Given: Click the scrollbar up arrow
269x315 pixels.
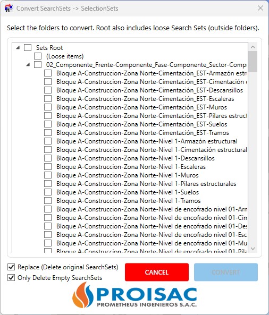Looking at the screenshot, I should [253, 47].
